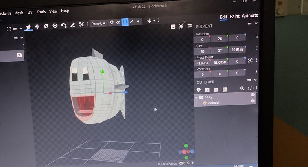Click Pivot Point Y field 31.6958
This screenshot has width=308, height=167.
(x=220, y=62)
